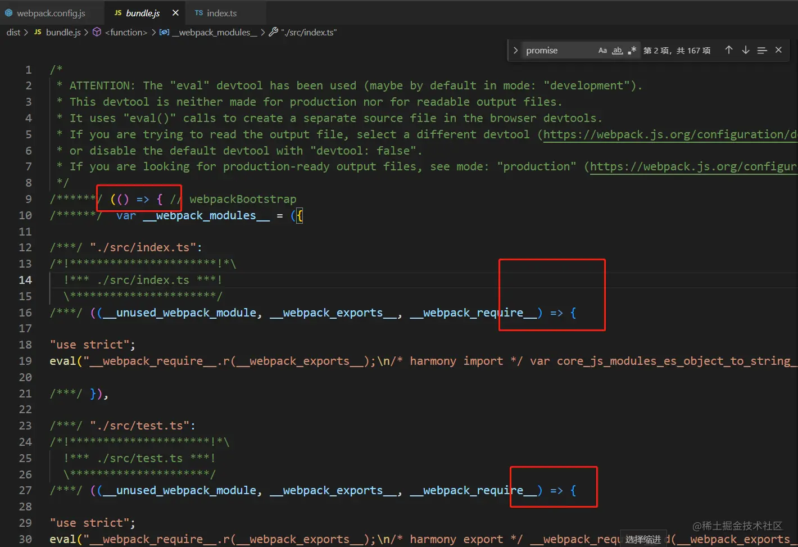Open the webpack.js.org/configuration link on line 5
Screen dimensions: 798x547
point(670,134)
